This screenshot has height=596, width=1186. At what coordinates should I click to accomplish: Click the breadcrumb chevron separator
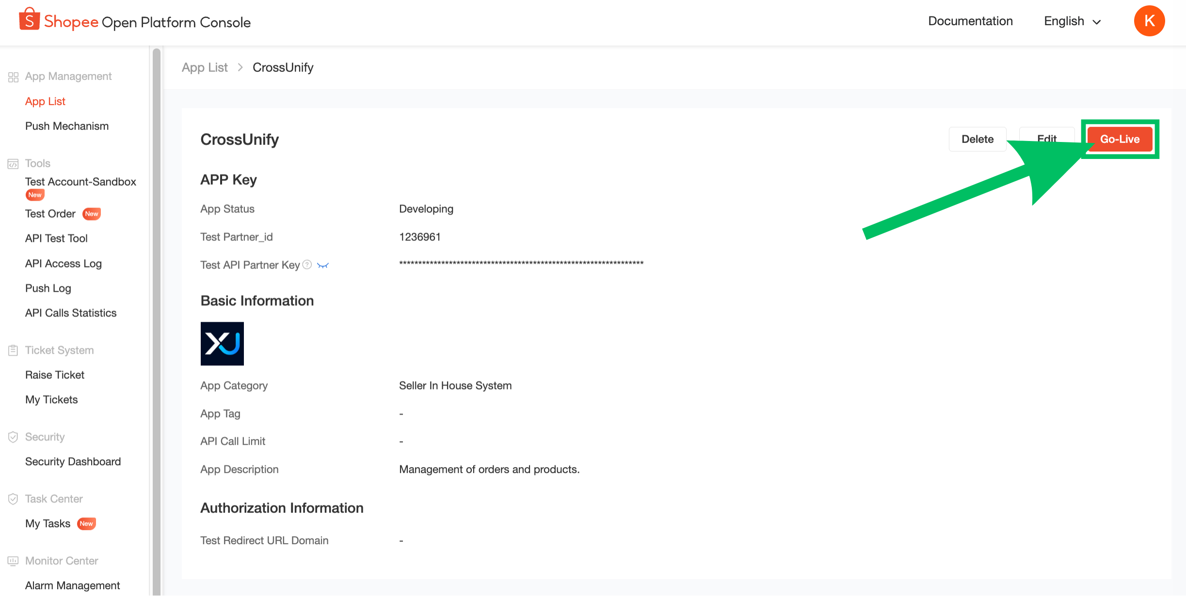click(240, 67)
